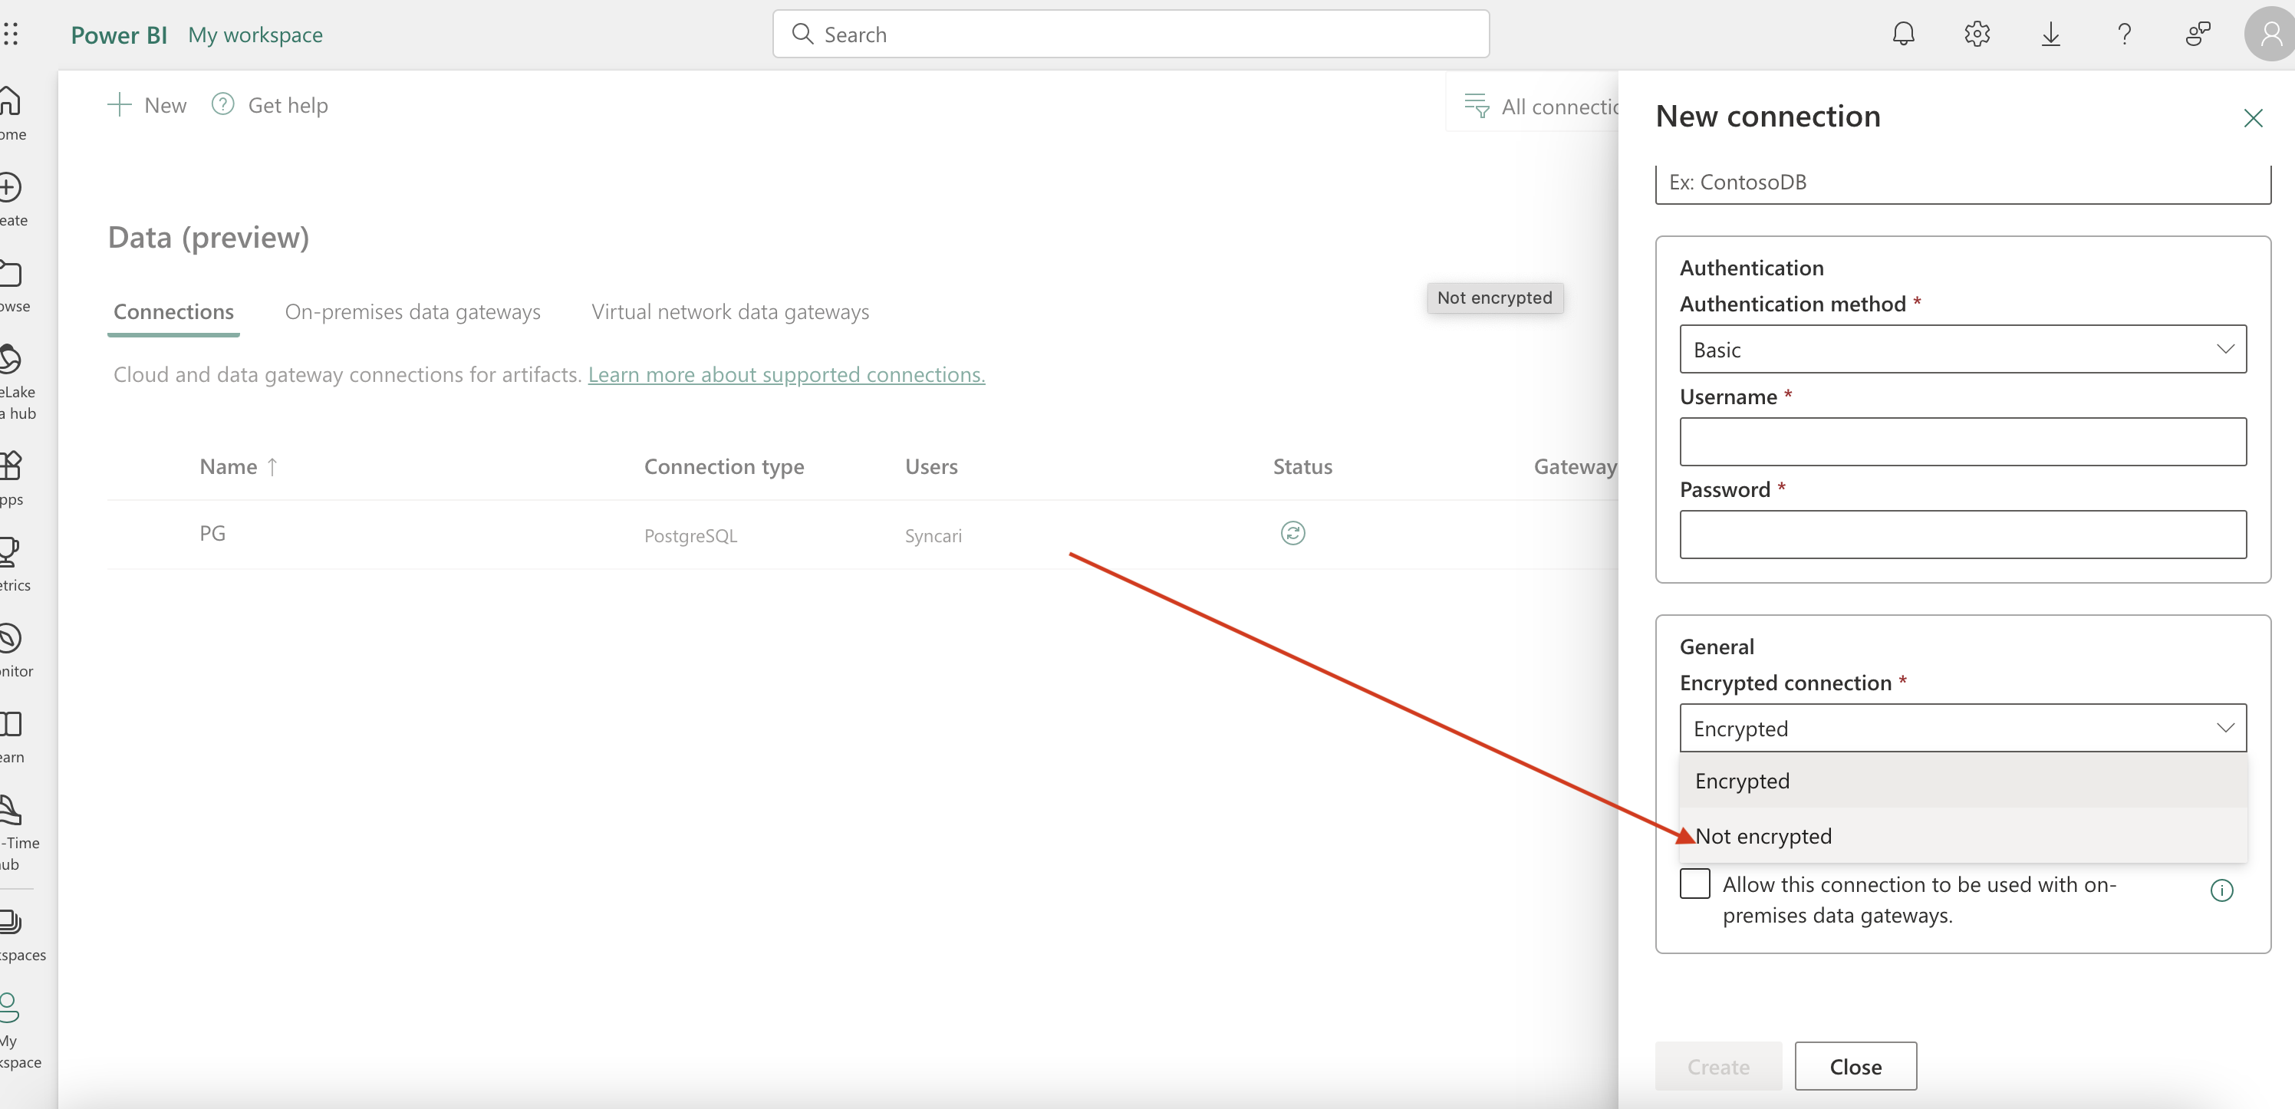Click the info icon beside gateway checkbox
Viewport: 2295px width, 1109px height.
click(x=2221, y=890)
